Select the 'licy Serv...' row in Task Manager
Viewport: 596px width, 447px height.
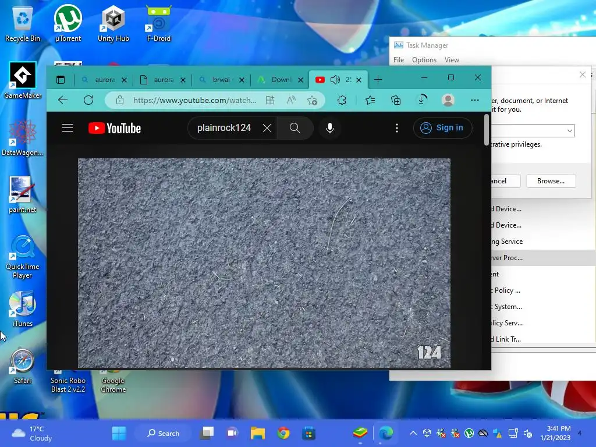pos(544,323)
